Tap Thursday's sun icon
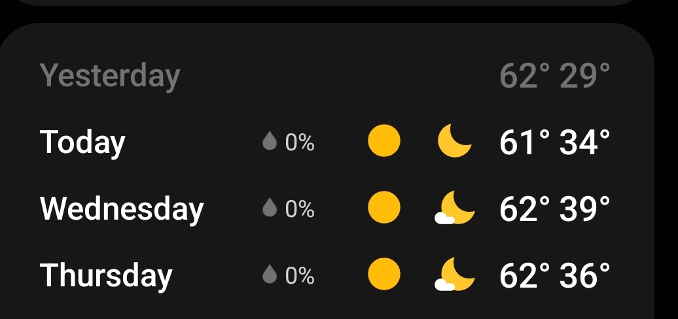Viewport: 678px width, 319px height. [384, 275]
